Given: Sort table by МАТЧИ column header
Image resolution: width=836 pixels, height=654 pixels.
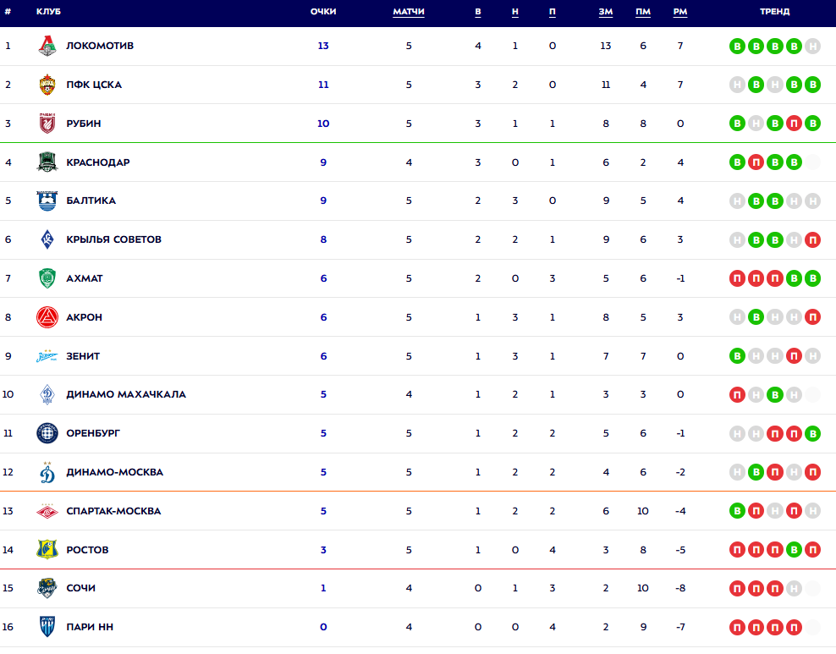Looking at the screenshot, I should (x=409, y=12).
